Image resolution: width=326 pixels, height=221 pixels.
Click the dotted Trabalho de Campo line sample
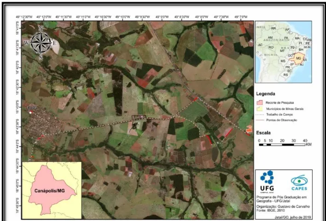point(260,115)
